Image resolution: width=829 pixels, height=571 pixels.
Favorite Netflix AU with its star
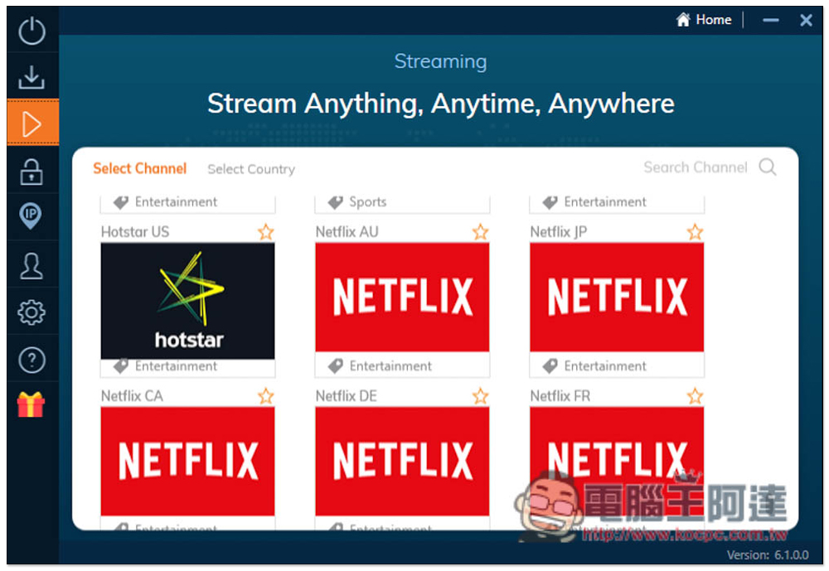[481, 232]
